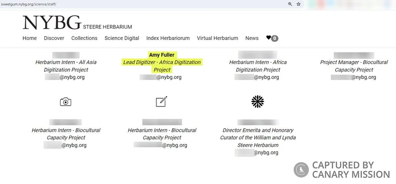The image size is (396, 184).
Task: Go to Science Digital
Action: (x=122, y=38)
